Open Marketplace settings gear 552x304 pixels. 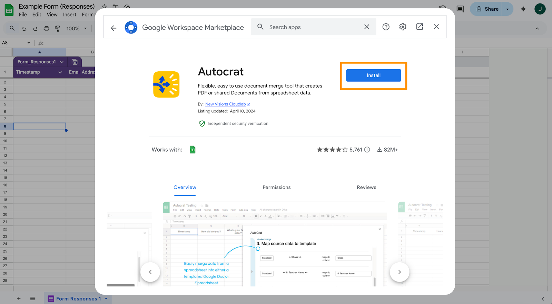pos(403,27)
